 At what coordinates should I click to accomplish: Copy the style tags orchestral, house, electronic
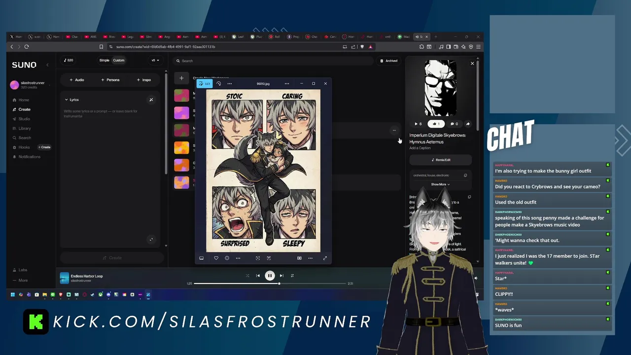click(465, 175)
